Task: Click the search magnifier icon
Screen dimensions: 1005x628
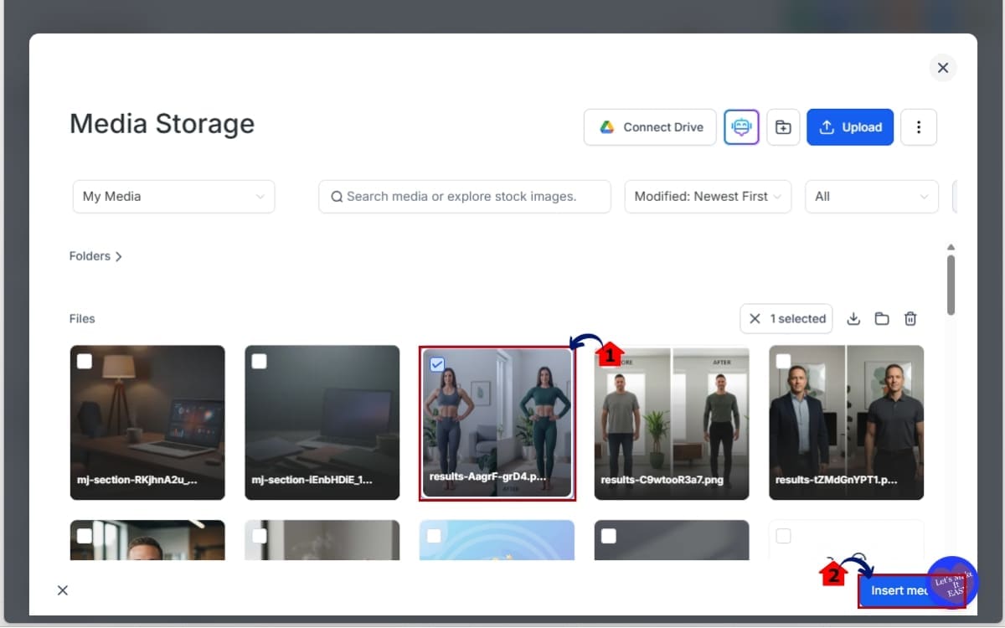Action: point(337,196)
